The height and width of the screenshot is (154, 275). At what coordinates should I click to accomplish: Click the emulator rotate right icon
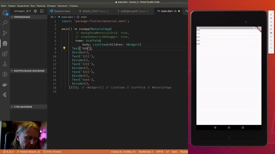271,29
